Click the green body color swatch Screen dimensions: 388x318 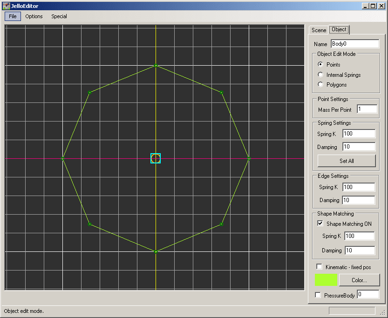click(x=326, y=280)
